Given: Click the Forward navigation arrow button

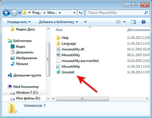Looking at the screenshot, I should [14, 13].
